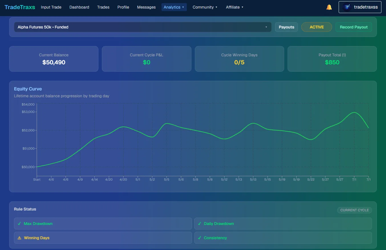Click the Record Payout button

coord(354,27)
